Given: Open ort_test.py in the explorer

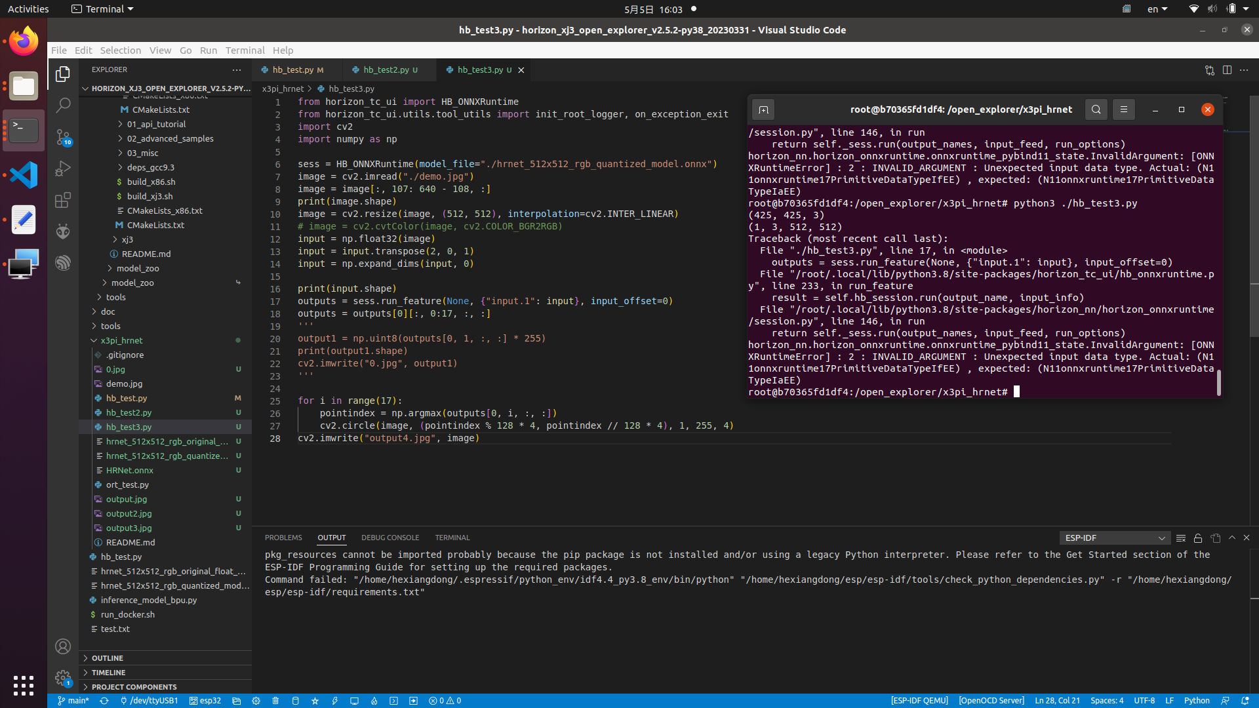Looking at the screenshot, I should click(127, 484).
